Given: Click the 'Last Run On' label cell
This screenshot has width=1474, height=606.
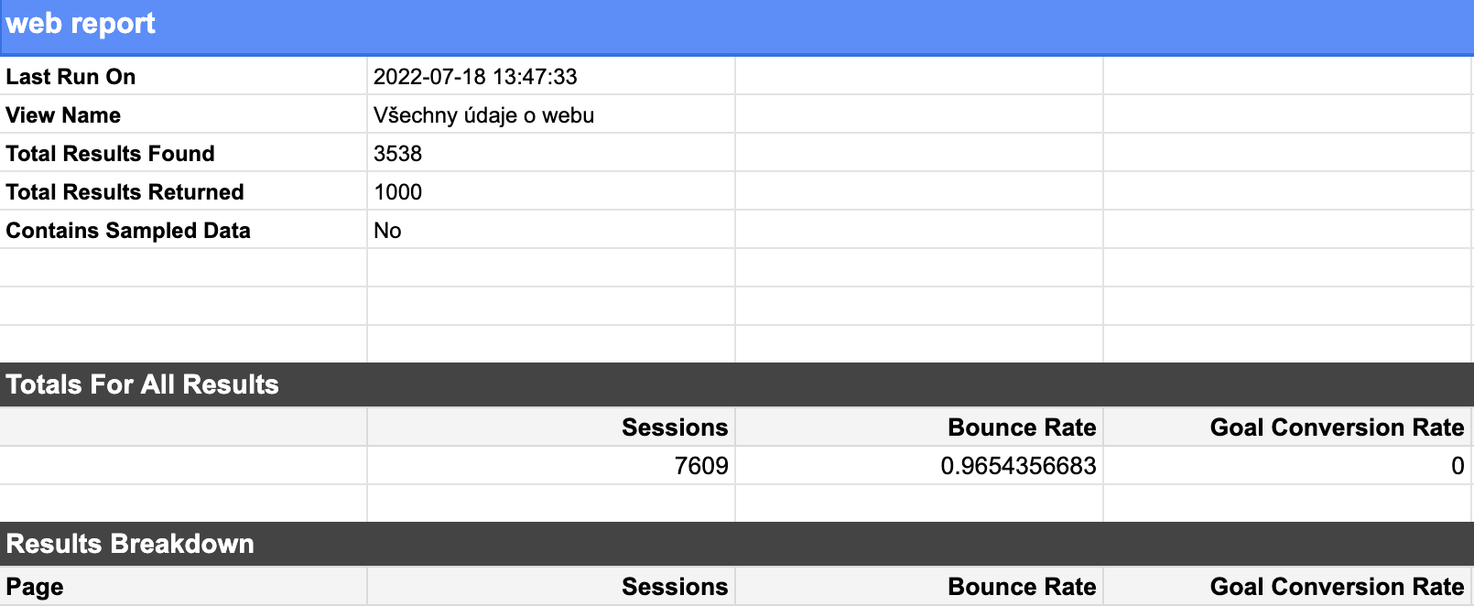Looking at the screenshot, I should tap(183, 76).
